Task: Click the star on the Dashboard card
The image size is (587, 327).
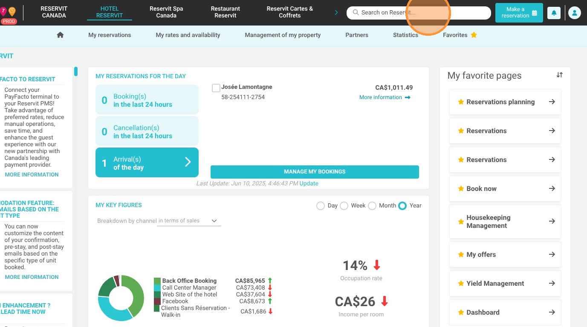Action: pos(461,312)
